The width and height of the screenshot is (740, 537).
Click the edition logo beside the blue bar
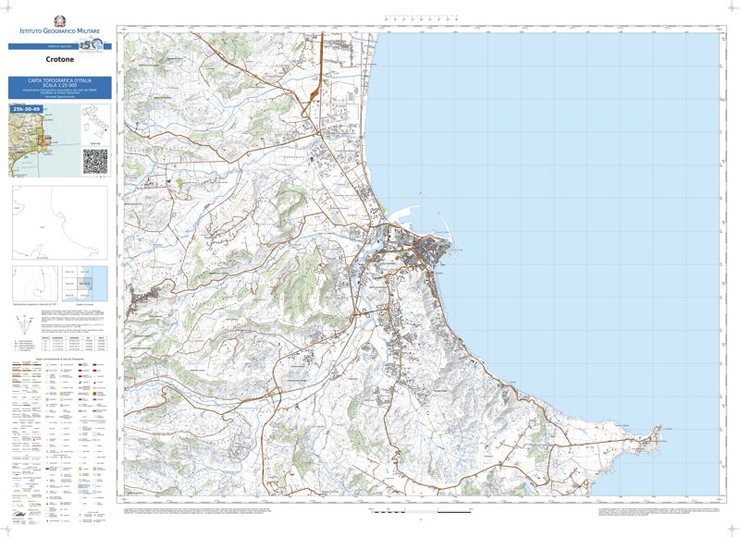91,44
